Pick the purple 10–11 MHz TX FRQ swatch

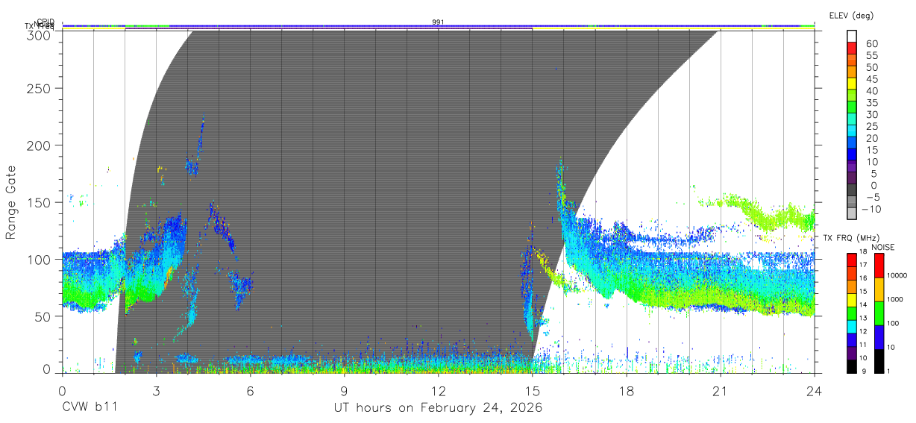point(852,354)
